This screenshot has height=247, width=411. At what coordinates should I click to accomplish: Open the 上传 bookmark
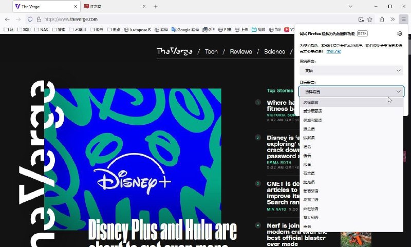click(241, 30)
